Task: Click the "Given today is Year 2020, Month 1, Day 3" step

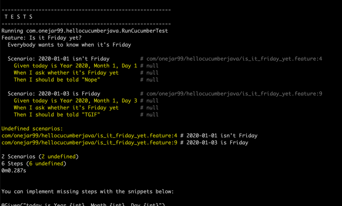Action: pyautogui.click(x=76, y=101)
